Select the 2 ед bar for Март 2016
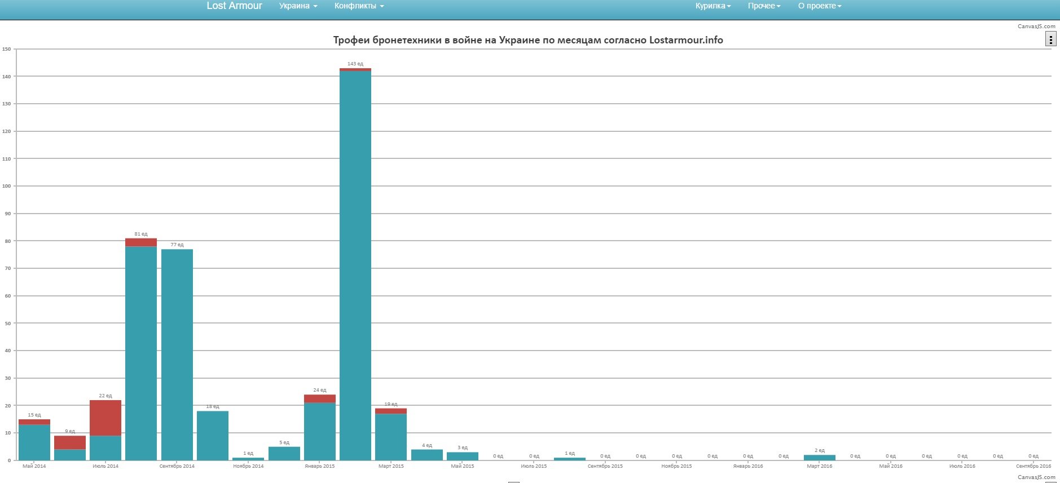The width and height of the screenshot is (1060, 483). (x=820, y=458)
